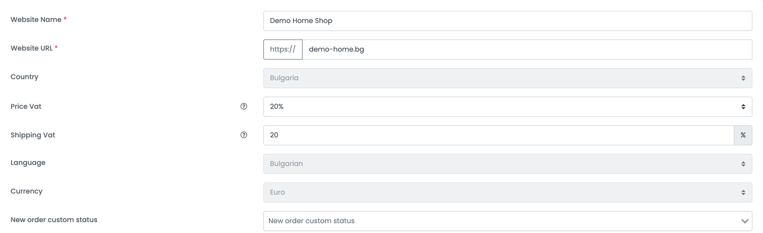Click the percent sign addon on Shipping Vat
763x233 pixels.
[743, 135]
